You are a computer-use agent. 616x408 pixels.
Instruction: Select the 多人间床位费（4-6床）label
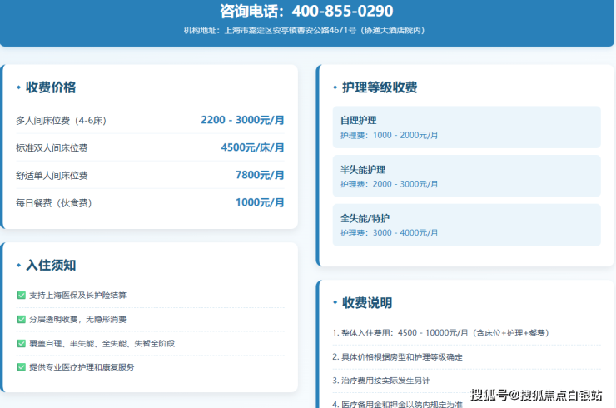[x=61, y=120]
